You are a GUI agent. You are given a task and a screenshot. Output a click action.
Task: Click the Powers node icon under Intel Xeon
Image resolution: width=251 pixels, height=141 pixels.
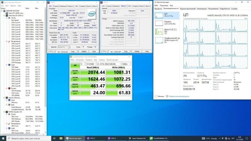(x=9, y=88)
